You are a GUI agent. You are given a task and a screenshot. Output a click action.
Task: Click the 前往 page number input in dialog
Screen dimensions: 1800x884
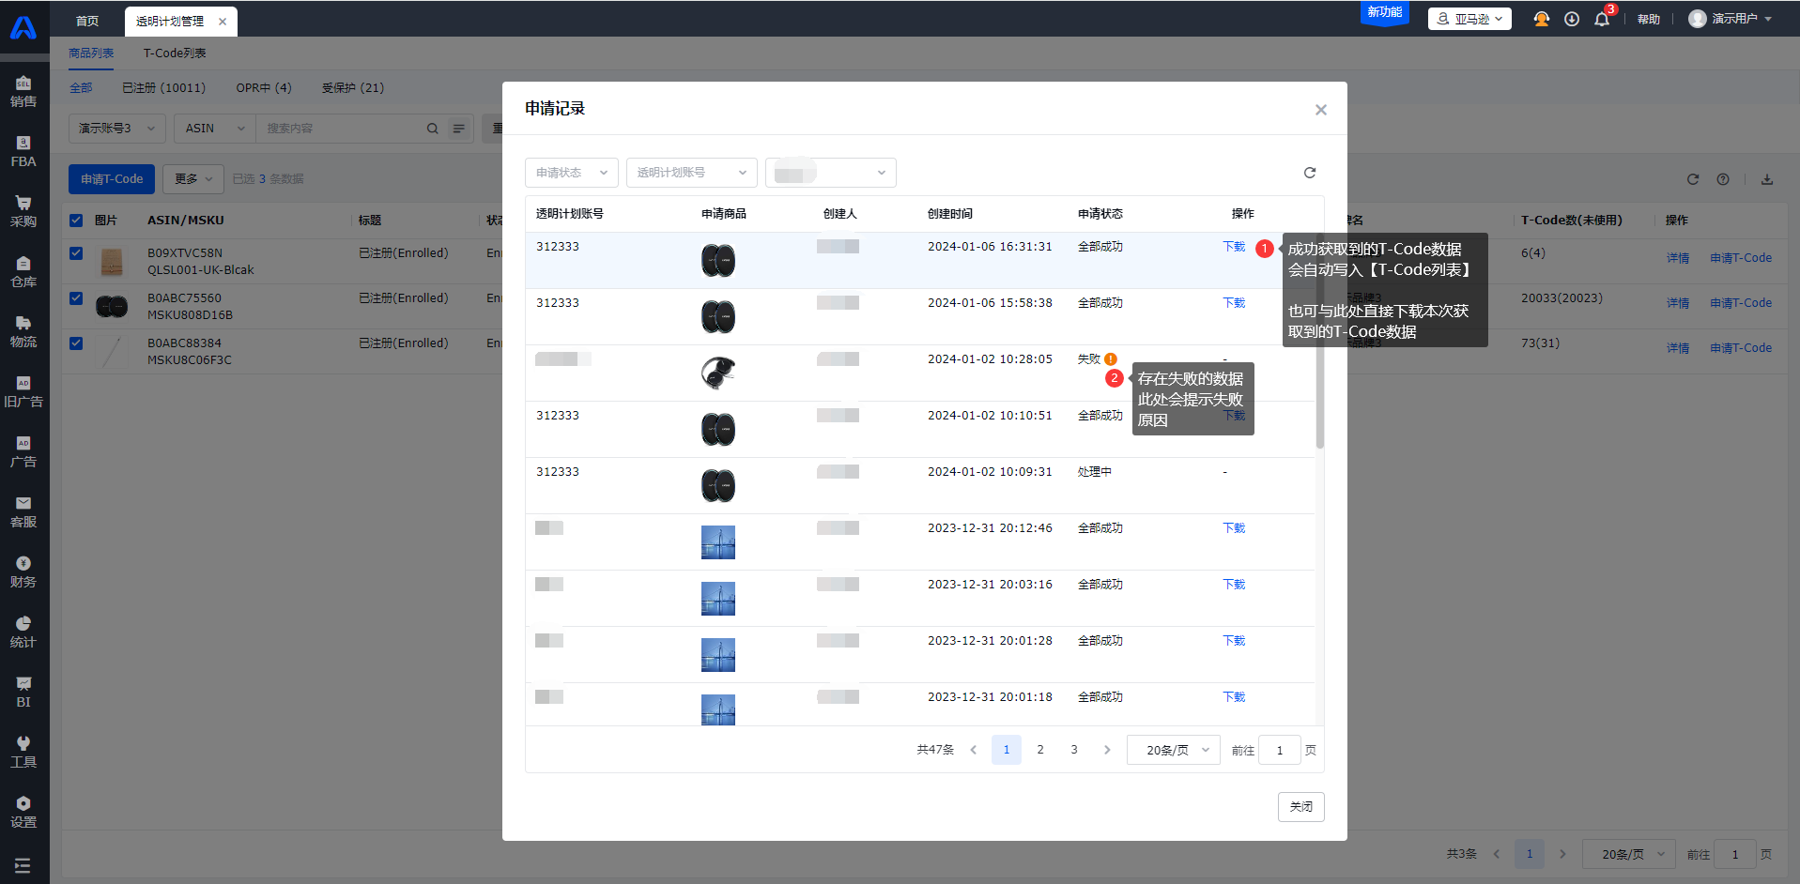tap(1279, 750)
